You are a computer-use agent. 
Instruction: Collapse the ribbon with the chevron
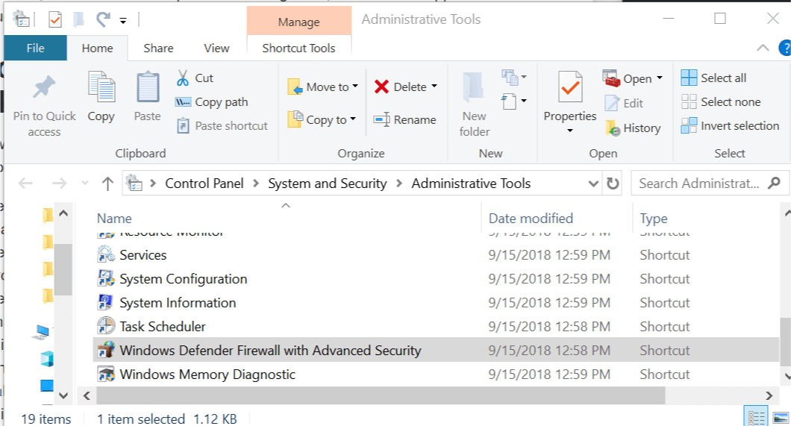pos(763,48)
